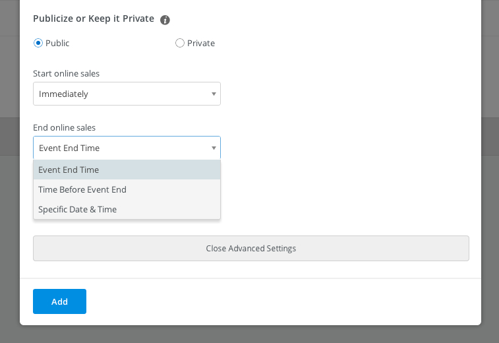Click the blue Add button
499x343 pixels.
(59, 301)
